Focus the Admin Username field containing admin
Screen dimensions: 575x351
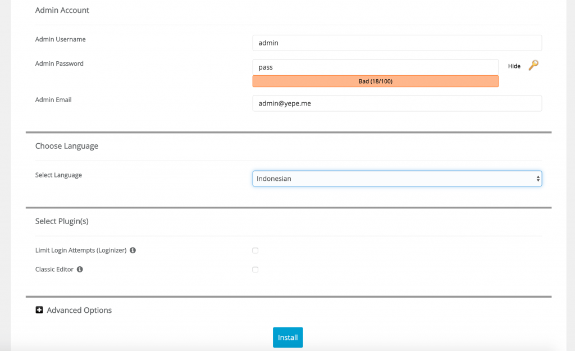point(397,43)
